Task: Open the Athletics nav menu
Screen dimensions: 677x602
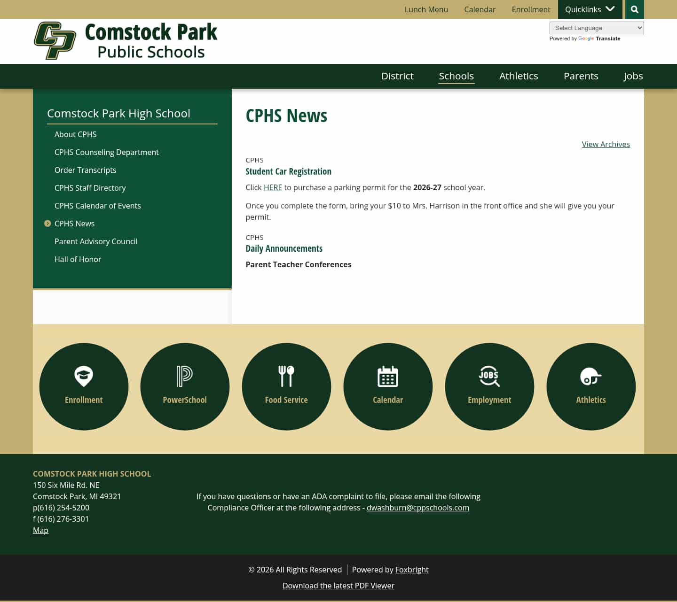Action: click(519, 76)
